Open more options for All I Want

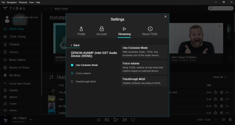[x=31, y=120]
